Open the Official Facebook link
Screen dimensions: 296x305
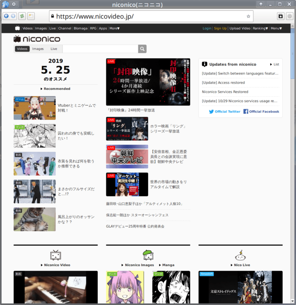tap(261, 112)
